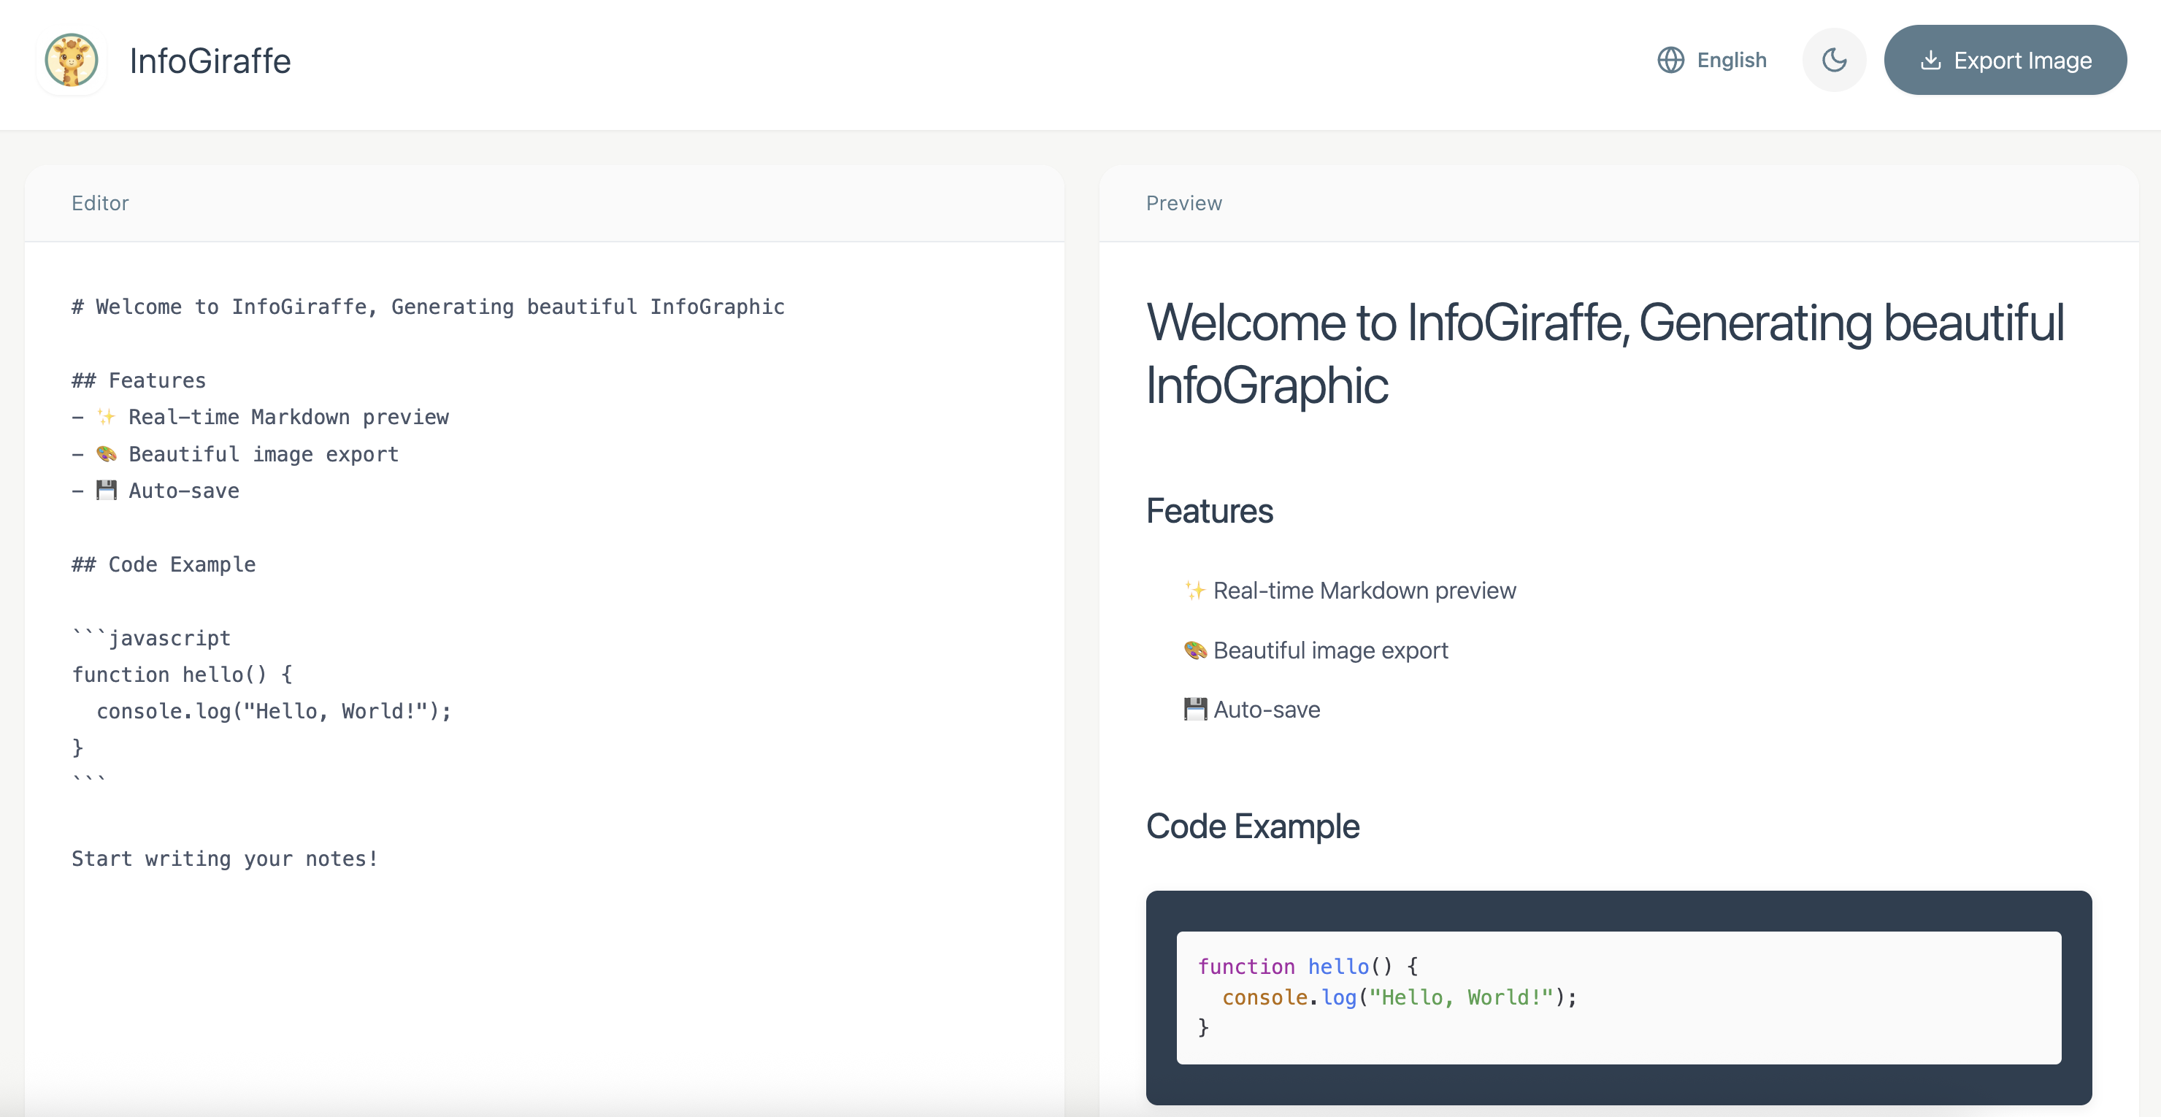Place cursor in 'Start writing your notes!' line

225,859
